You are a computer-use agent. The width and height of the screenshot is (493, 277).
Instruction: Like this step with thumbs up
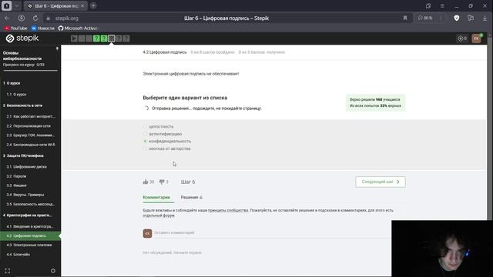click(146, 182)
